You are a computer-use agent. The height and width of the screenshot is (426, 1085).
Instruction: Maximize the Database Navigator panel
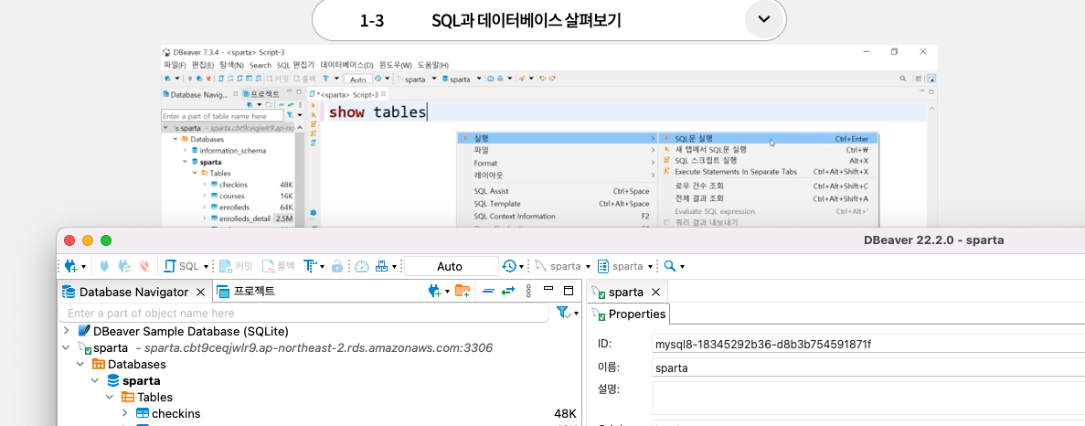(x=569, y=291)
